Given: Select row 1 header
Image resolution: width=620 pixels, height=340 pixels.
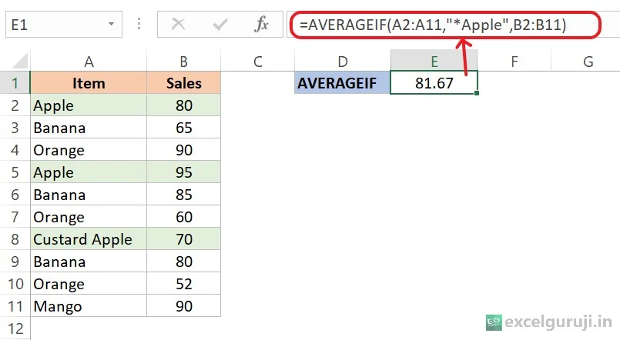Looking at the screenshot, I should (15, 82).
